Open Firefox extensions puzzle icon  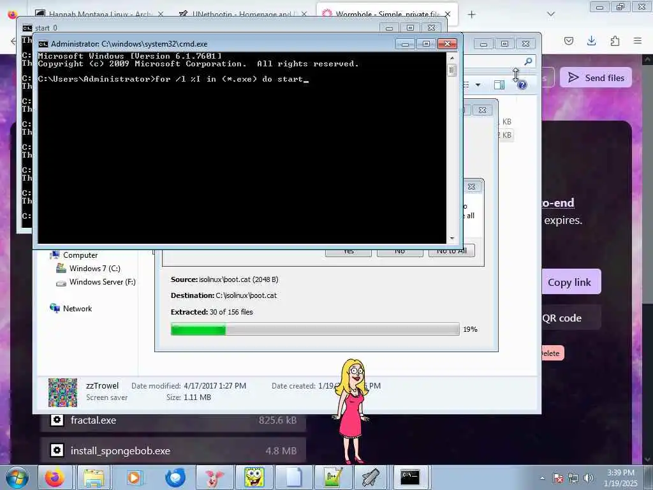pyautogui.click(x=615, y=41)
